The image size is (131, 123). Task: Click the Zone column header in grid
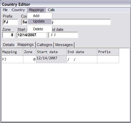click(x=30, y=52)
